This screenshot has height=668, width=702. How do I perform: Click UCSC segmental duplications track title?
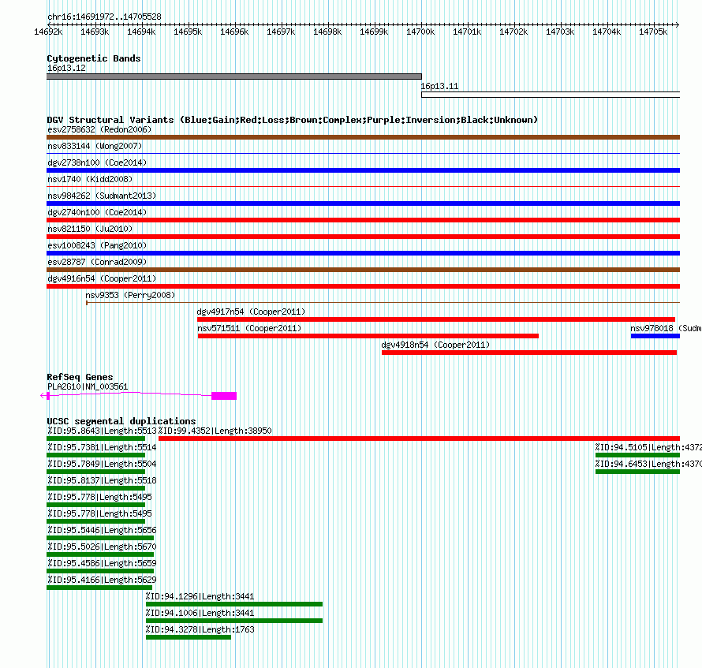121,421
